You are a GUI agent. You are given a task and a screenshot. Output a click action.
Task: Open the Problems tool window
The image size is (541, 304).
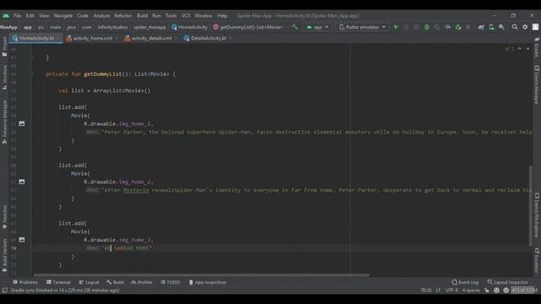[25, 282]
